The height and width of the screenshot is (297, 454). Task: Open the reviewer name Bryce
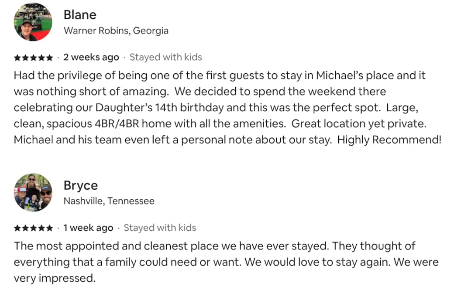(x=81, y=185)
